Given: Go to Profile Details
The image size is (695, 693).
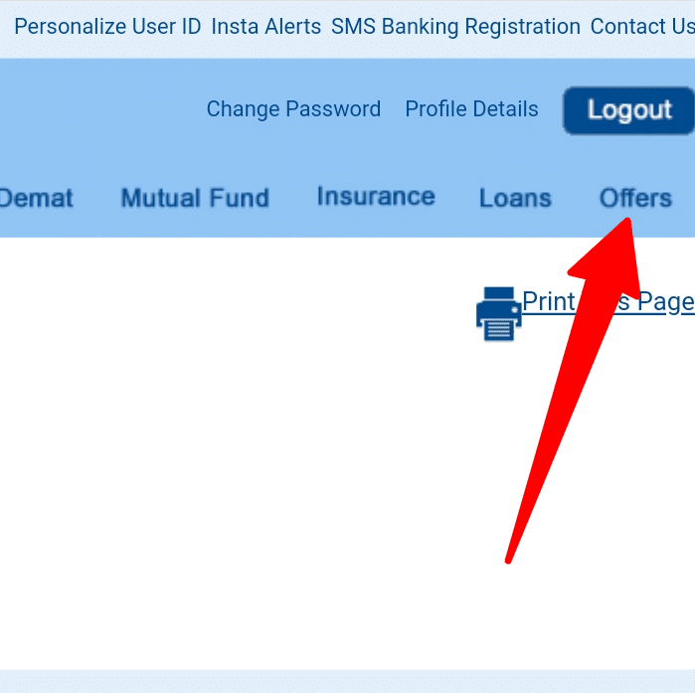Looking at the screenshot, I should point(471,109).
